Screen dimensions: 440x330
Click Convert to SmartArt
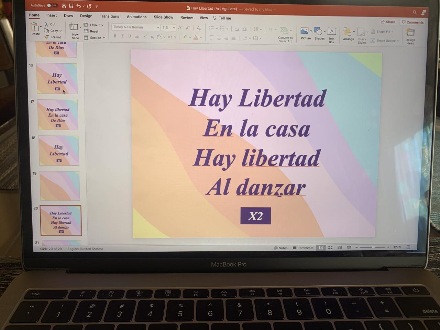tap(285, 35)
